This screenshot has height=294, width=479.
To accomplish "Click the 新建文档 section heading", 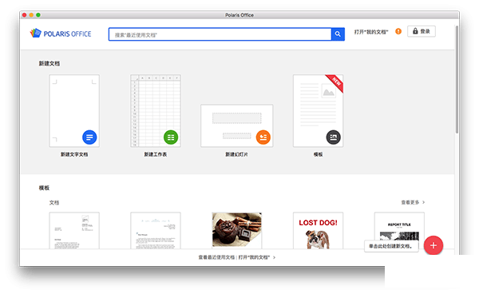I will click(49, 63).
